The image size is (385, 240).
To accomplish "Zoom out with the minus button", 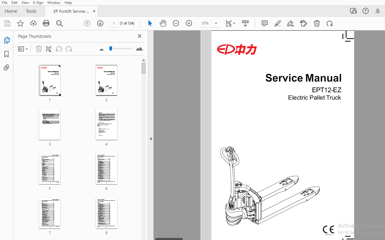I will pyautogui.click(x=176, y=23).
